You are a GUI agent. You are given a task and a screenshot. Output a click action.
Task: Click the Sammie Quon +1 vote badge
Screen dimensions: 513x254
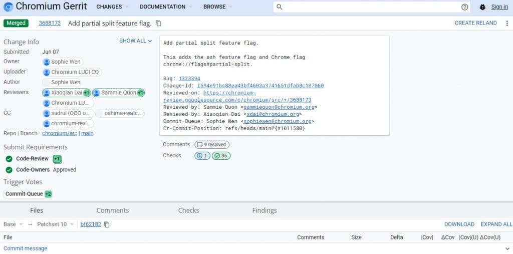point(140,93)
